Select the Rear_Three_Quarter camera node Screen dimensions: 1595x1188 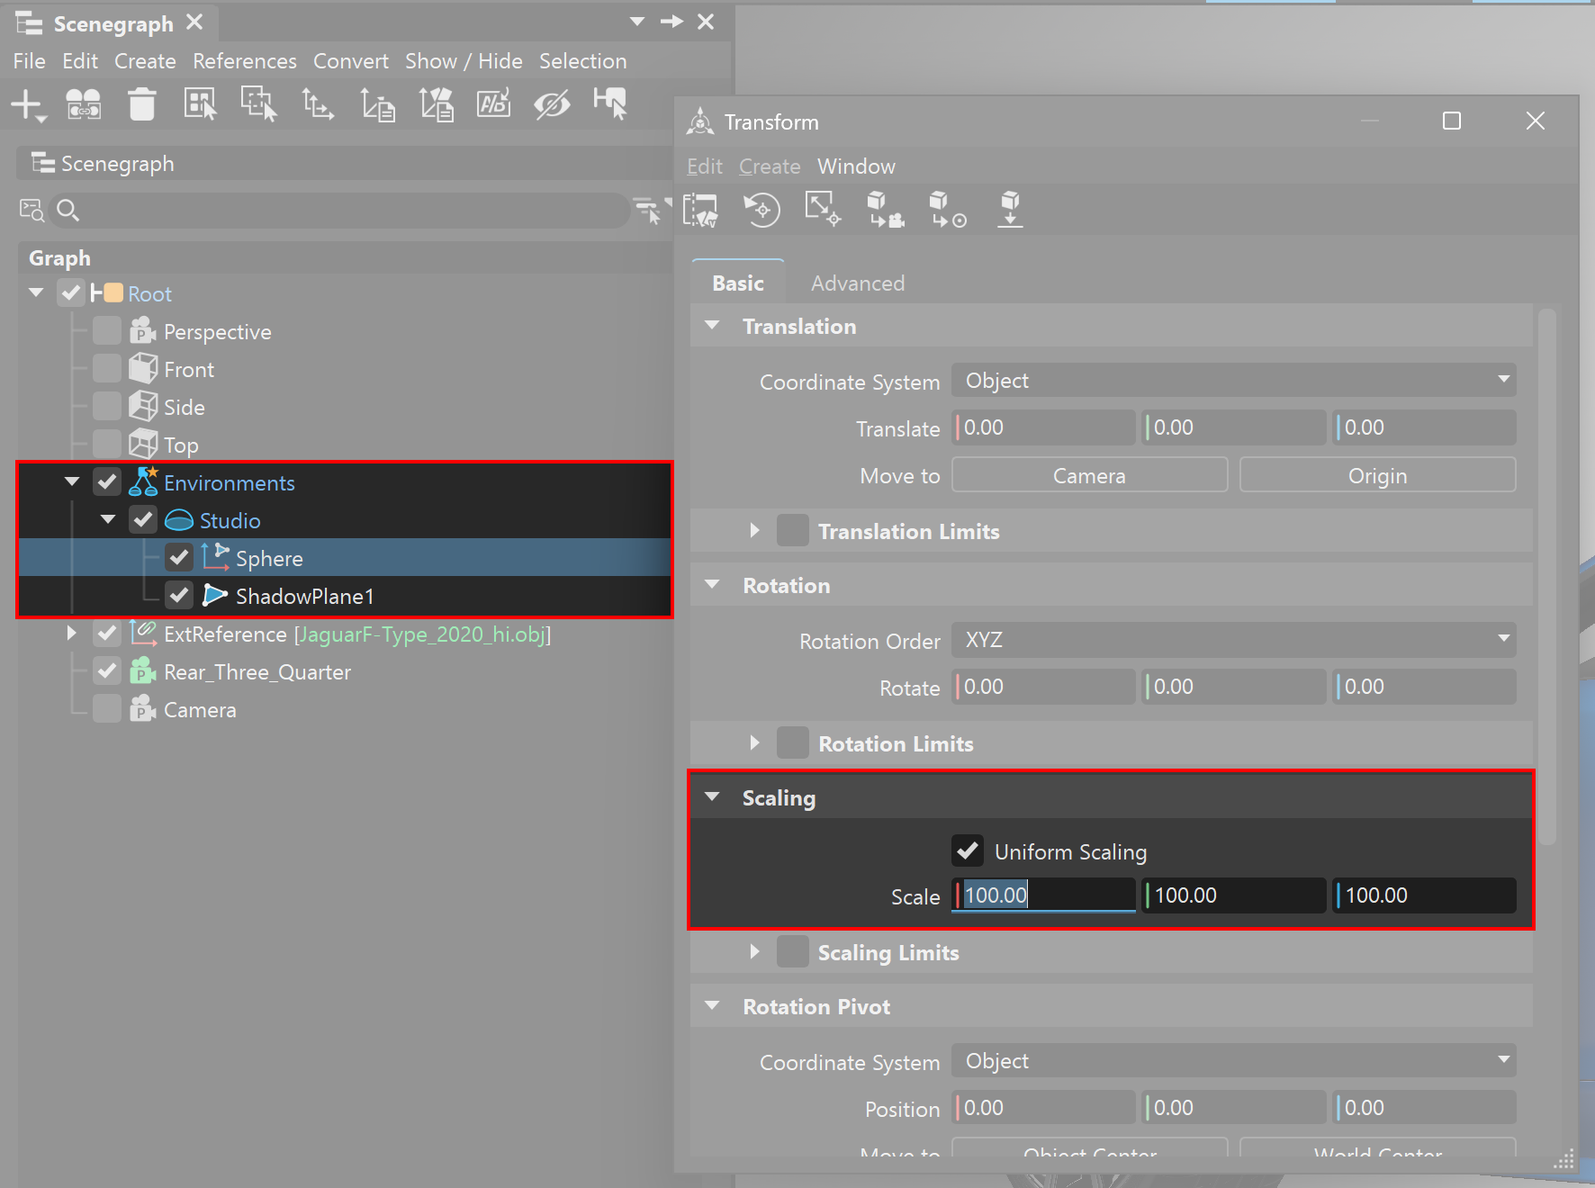257,672
